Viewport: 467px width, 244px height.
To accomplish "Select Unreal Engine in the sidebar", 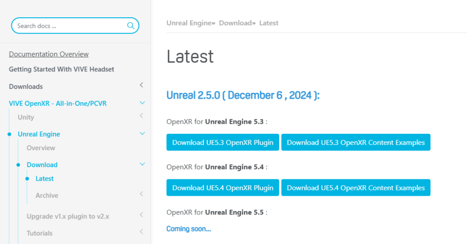I will [x=39, y=134].
